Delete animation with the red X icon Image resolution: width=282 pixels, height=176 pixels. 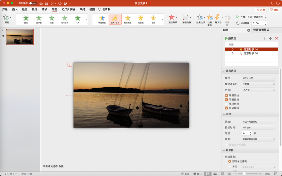pyautogui.click(x=277, y=38)
